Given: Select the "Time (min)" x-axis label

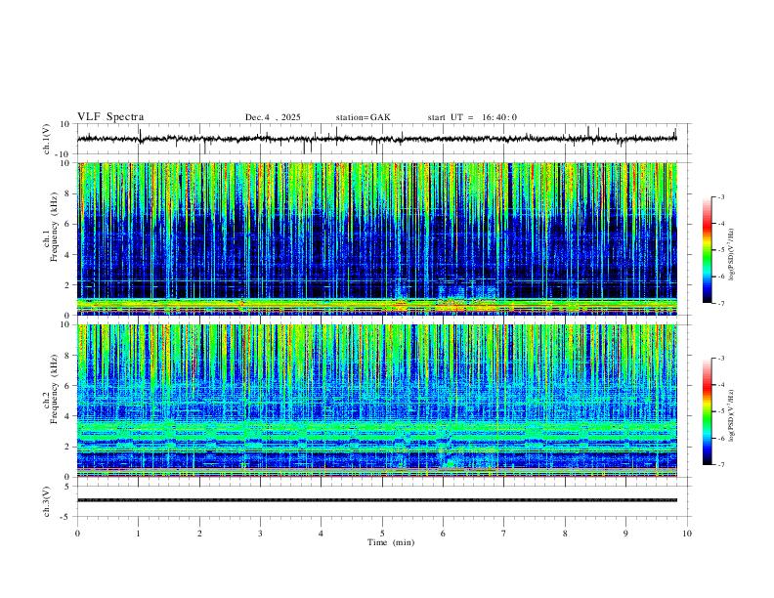Looking at the screenshot, I should click(391, 542).
